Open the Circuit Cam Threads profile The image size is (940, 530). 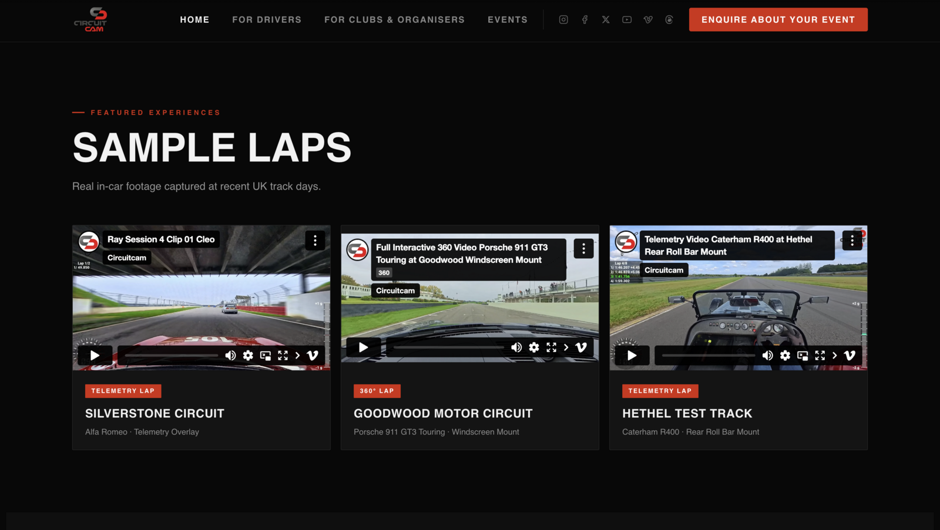point(669,19)
